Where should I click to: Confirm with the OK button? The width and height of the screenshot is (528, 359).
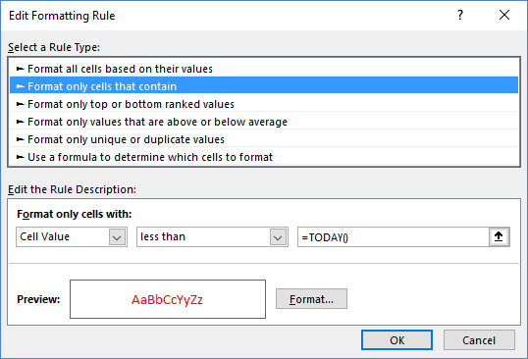tap(397, 339)
